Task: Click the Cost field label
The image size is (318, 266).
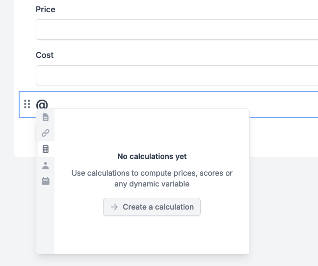Action: [x=45, y=55]
